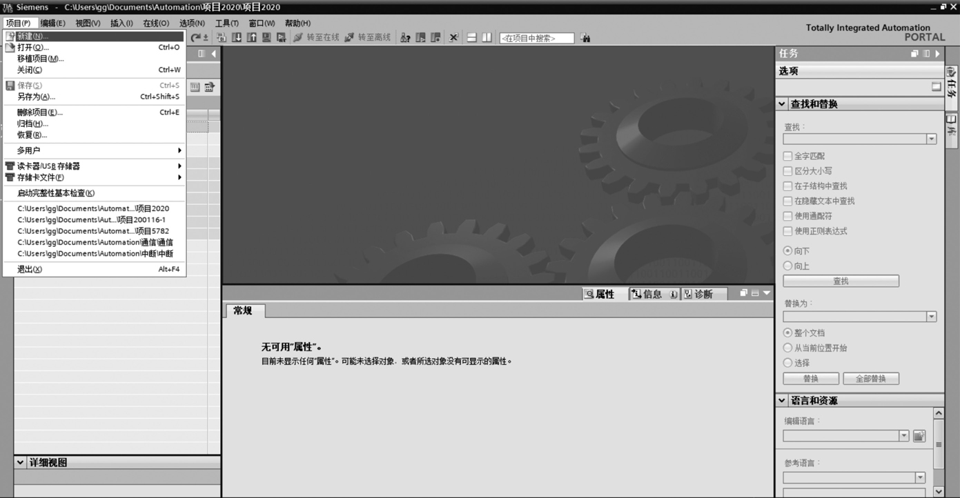Split editor space horizontally icon
The height and width of the screenshot is (498, 960).
pyautogui.click(x=472, y=37)
